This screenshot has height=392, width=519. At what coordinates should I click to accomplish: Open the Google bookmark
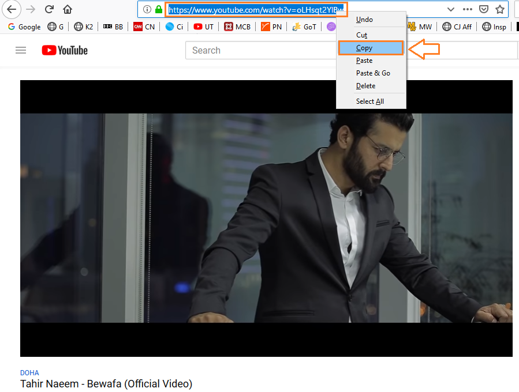coord(24,27)
